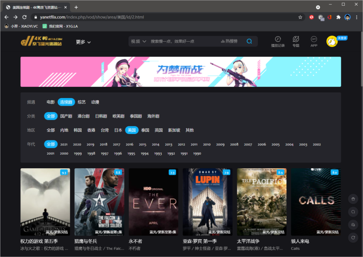Open Chrome three-dot menu
363x257 pixels.
tap(357, 17)
